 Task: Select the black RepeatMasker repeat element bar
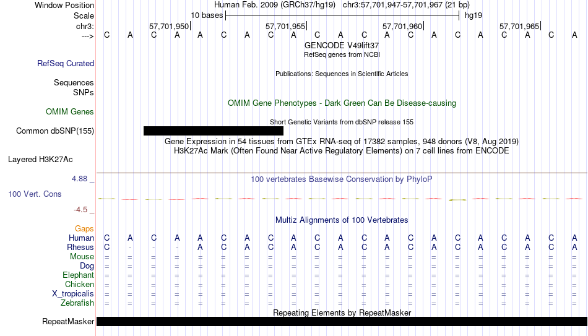click(342, 321)
